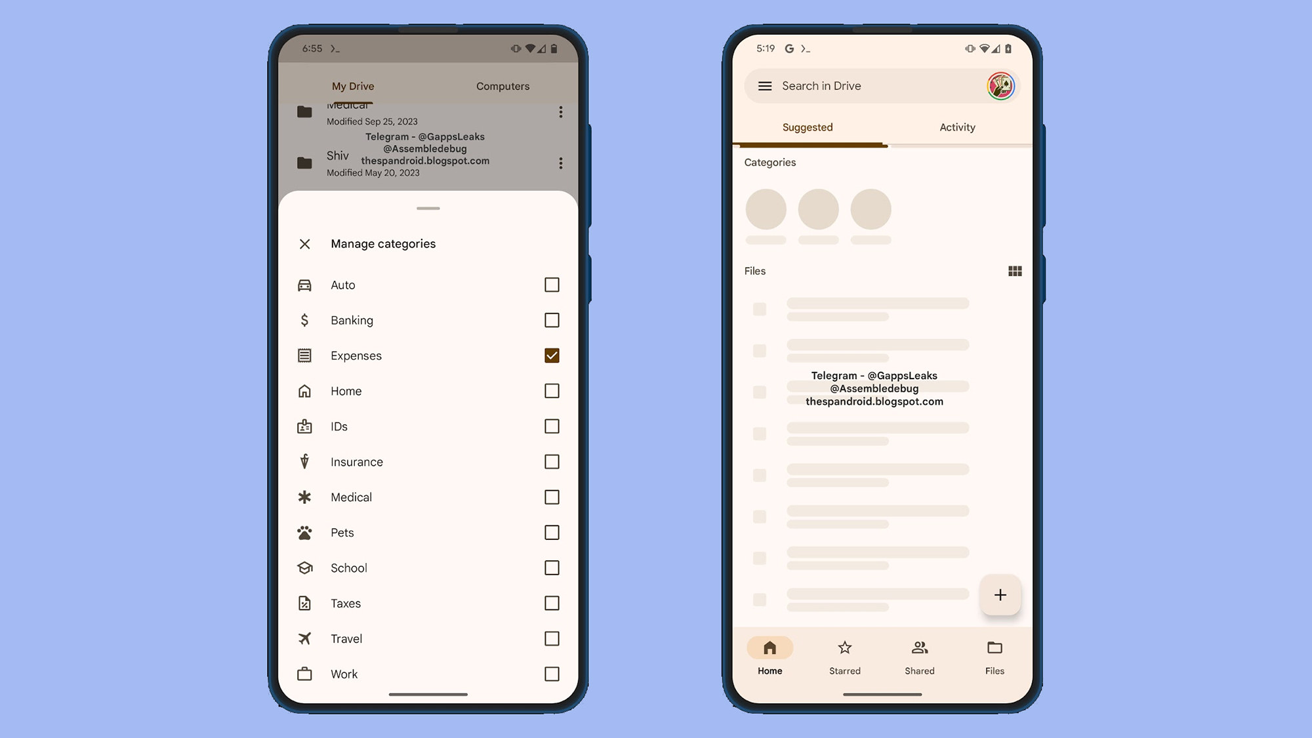This screenshot has height=738, width=1312.
Task: Select the Auto category icon
Action: point(304,285)
